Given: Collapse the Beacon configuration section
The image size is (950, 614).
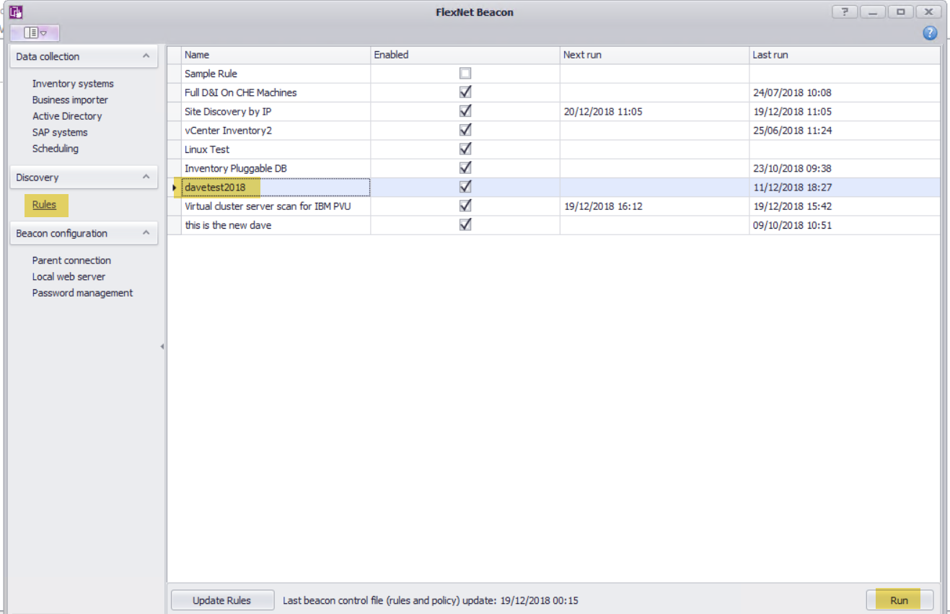Looking at the screenshot, I should point(146,234).
